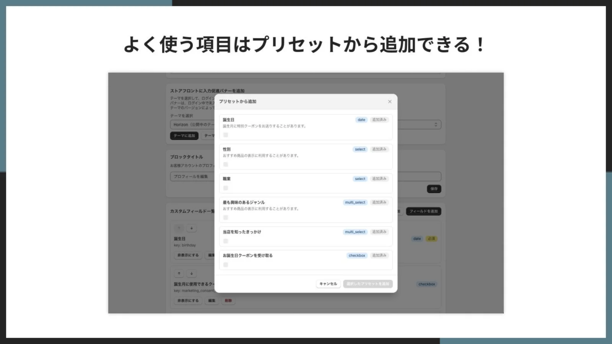The image size is (612, 344).
Task: Click the red 削除 button
Action: tap(228, 301)
